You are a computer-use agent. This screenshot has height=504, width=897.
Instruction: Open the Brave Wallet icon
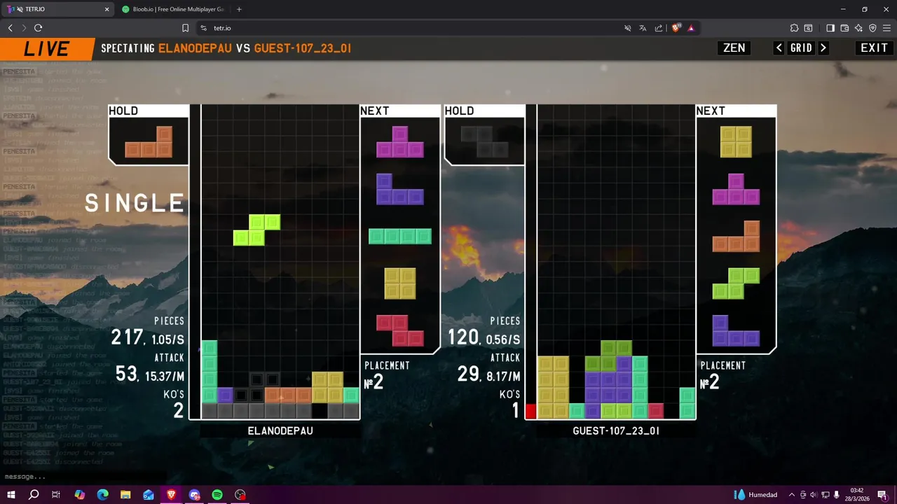[x=844, y=28]
